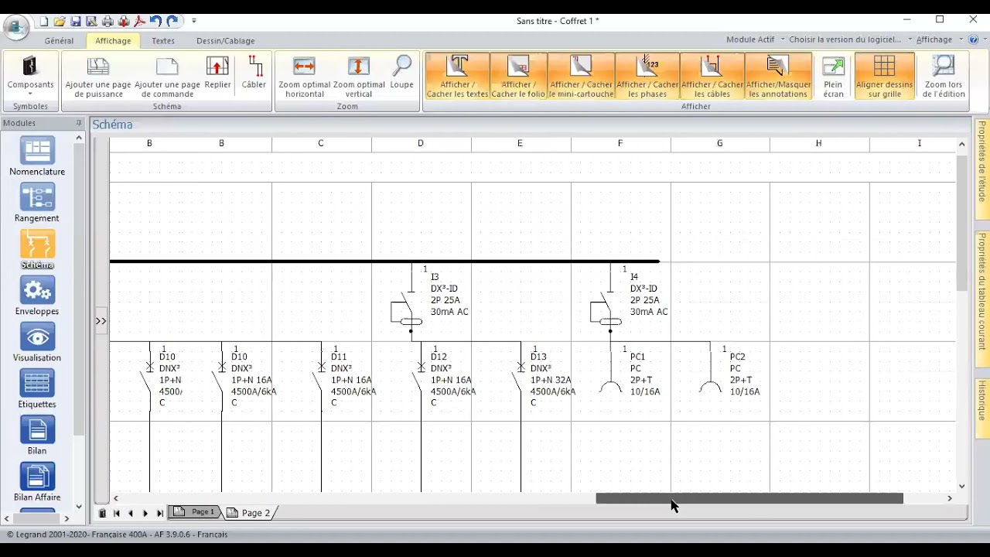Toggle Aligner dessins sur grille
The height and width of the screenshot is (557, 990).
[x=884, y=77]
